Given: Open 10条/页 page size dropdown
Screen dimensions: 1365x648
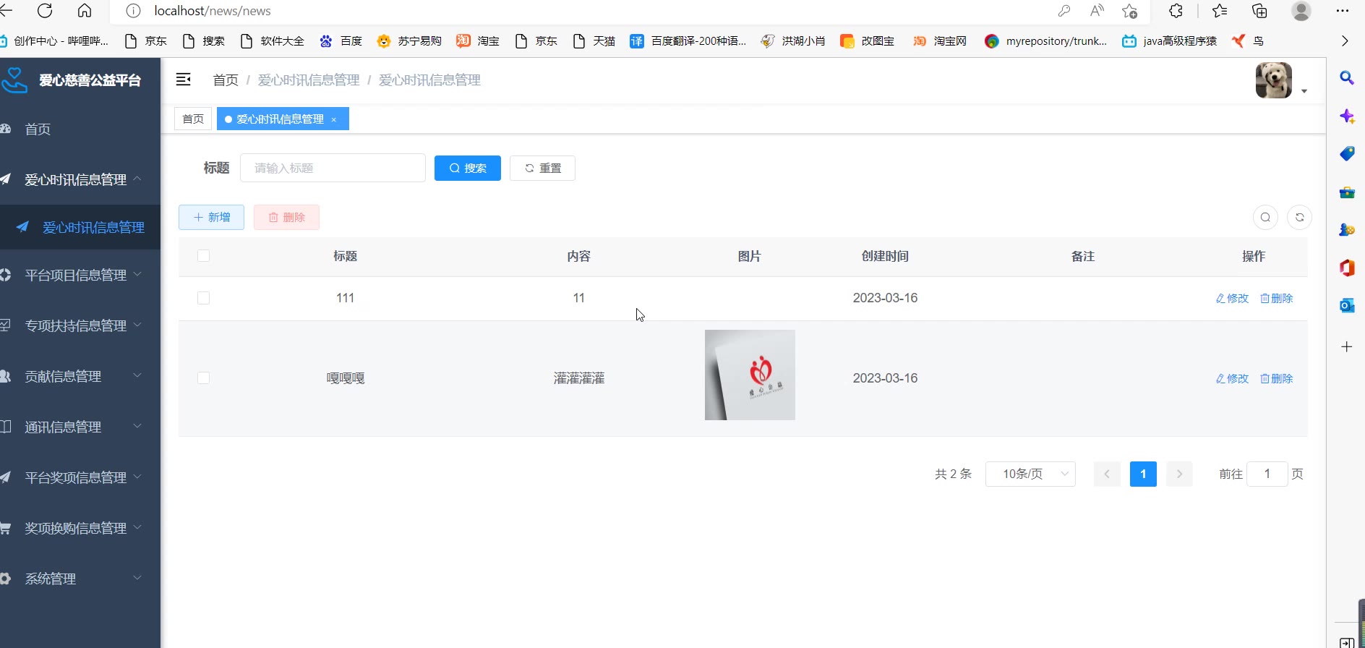Looking at the screenshot, I should point(1030,474).
